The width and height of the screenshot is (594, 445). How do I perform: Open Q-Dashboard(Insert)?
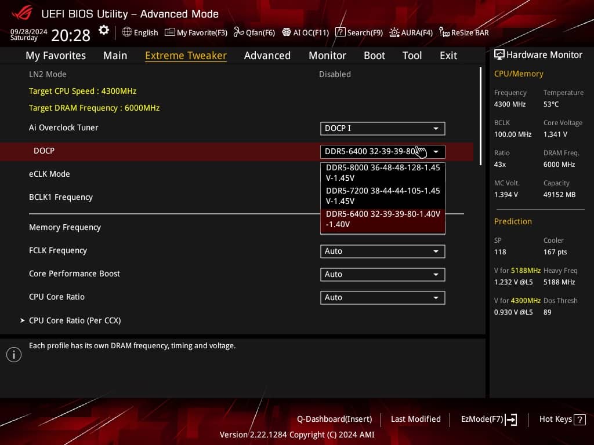(x=335, y=420)
